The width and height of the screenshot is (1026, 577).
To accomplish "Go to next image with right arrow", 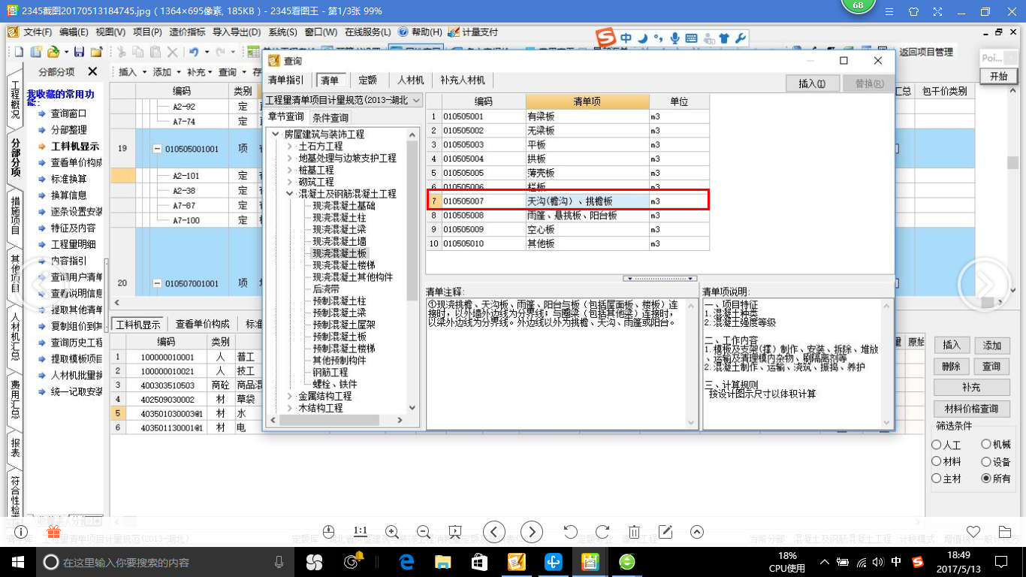I will (x=532, y=532).
